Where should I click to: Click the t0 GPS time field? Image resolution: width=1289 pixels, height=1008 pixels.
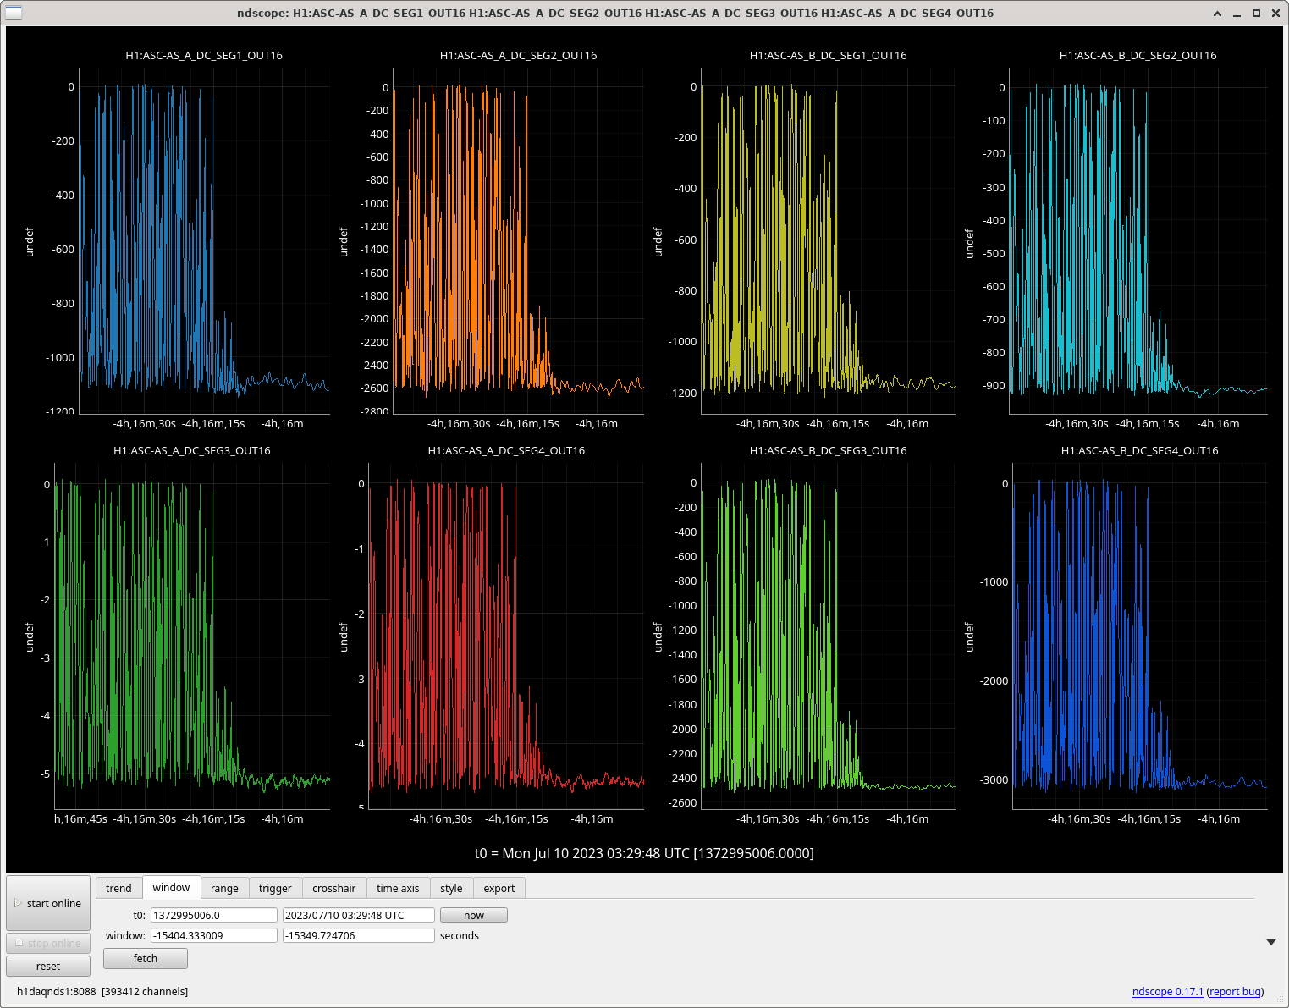(x=213, y=915)
